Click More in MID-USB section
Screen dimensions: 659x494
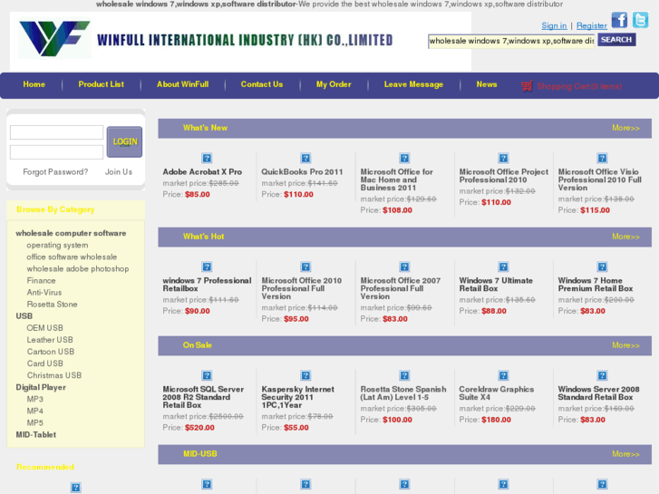click(625, 454)
